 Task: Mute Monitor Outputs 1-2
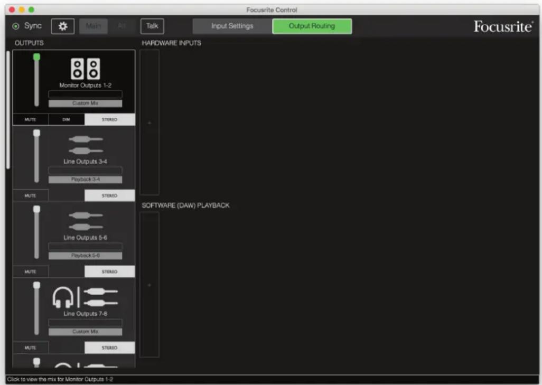click(31, 119)
